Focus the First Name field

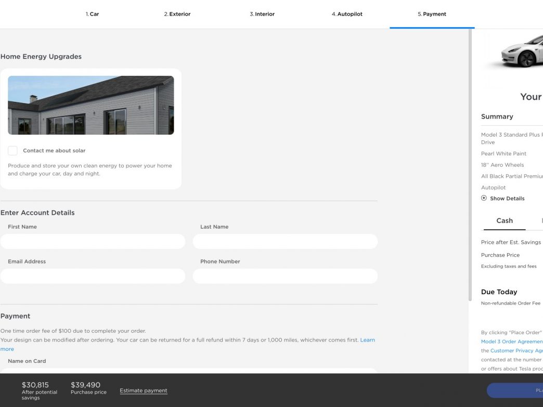[93, 242]
